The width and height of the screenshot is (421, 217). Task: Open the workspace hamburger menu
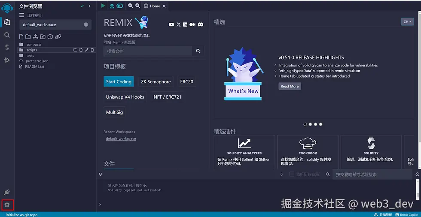click(x=21, y=15)
